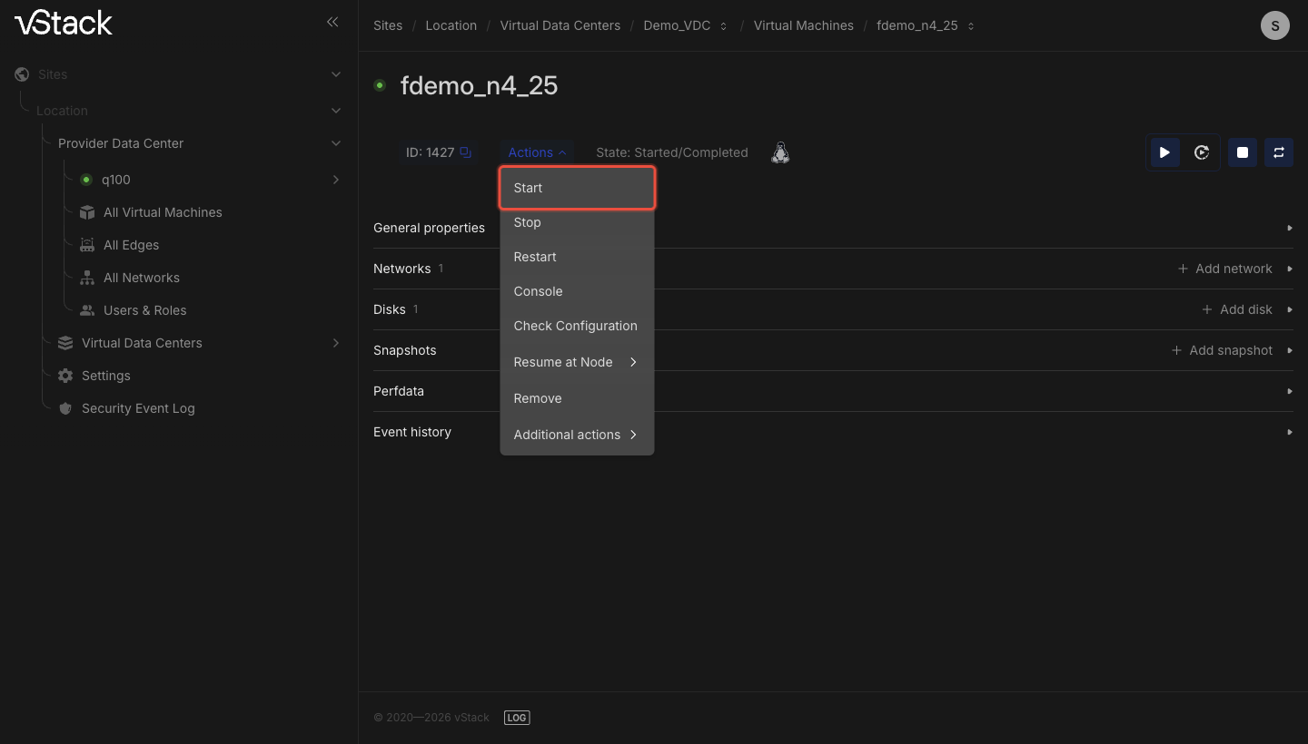Image resolution: width=1308 pixels, height=744 pixels.
Task: Choose Restart from Actions menu
Action: [x=577, y=257]
